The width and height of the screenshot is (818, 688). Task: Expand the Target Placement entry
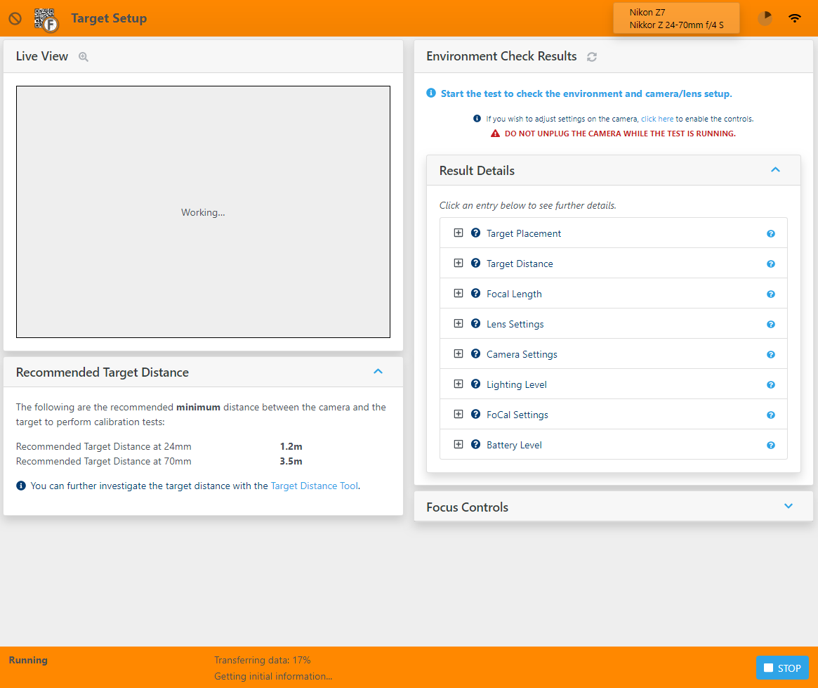pos(459,233)
